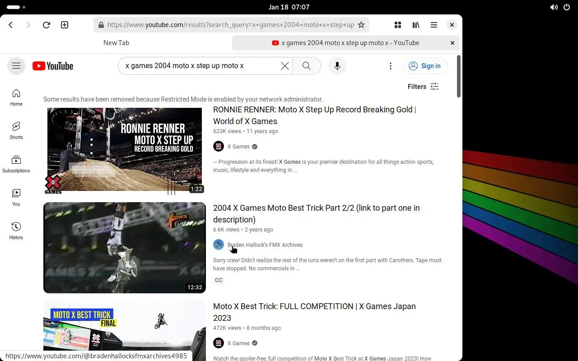This screenshot has width=578, height=361.
Task: Go to Home in the sidebar
Action: click(16, 97)
